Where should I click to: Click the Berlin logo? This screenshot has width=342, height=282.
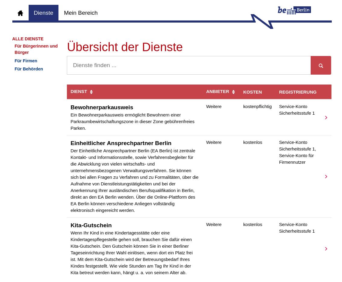click(x=294, y=10)
